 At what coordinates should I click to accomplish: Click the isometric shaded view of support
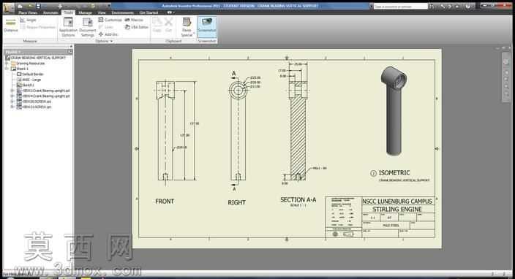pos(394,110)
